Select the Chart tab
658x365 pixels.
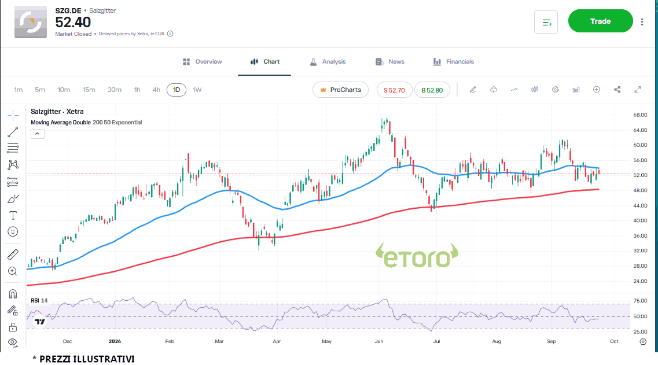tap(264, 62)
